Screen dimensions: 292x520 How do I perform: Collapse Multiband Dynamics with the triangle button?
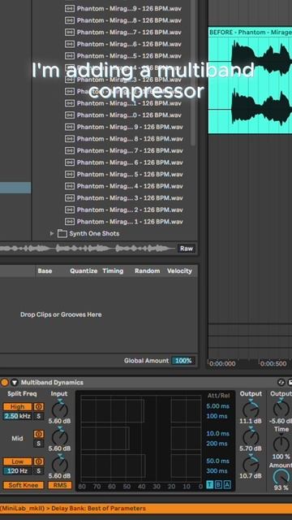(x=15, y=383)
